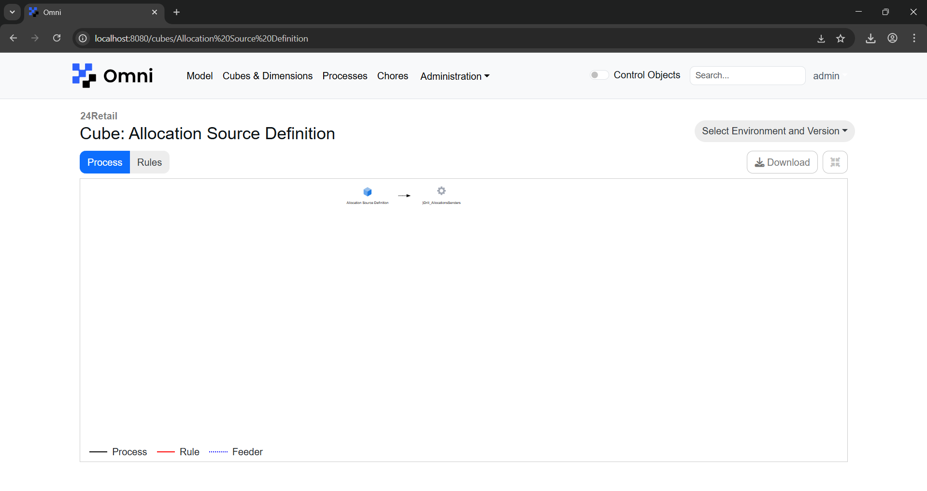Open the browser downloads icon

point(870,38)
